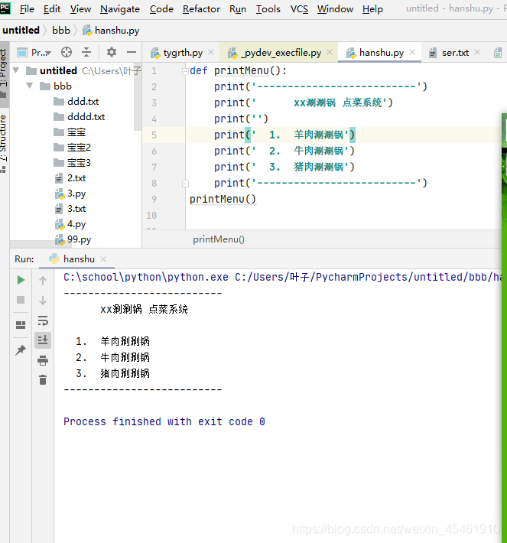
Task: Toggle the Structure side tool window
Action: [3, 143]
